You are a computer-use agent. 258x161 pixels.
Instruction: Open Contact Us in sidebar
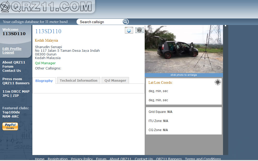11,71
